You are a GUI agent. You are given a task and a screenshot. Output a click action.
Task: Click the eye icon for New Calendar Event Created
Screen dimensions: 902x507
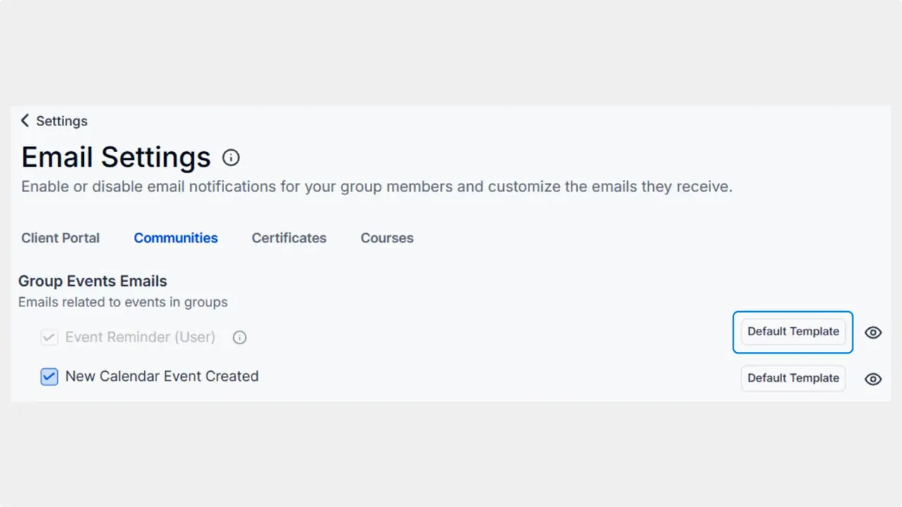point(873,379)
